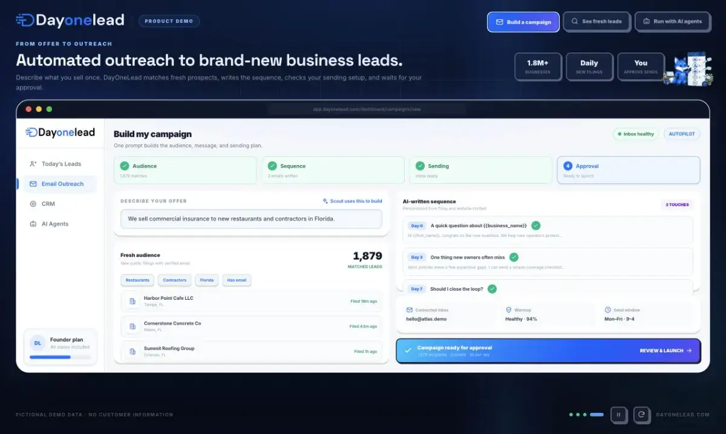Click the green checkmark on the Audience step

(x=125, y=166)
